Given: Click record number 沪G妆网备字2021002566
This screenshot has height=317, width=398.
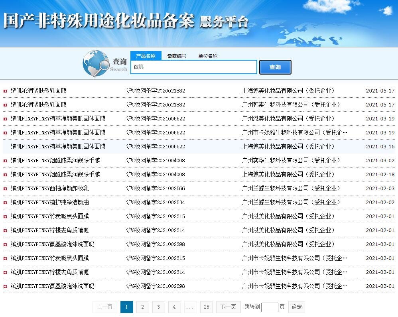Looking at the screenshot, I should click(x=156, y=188).
